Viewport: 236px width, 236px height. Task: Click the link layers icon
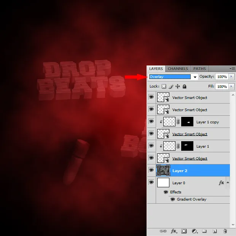(x=163, y=231)
